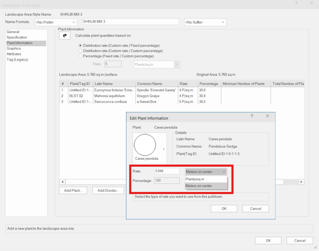
Task: Click the help question mark on Edit Plant Information
Action: pos(252,116)
